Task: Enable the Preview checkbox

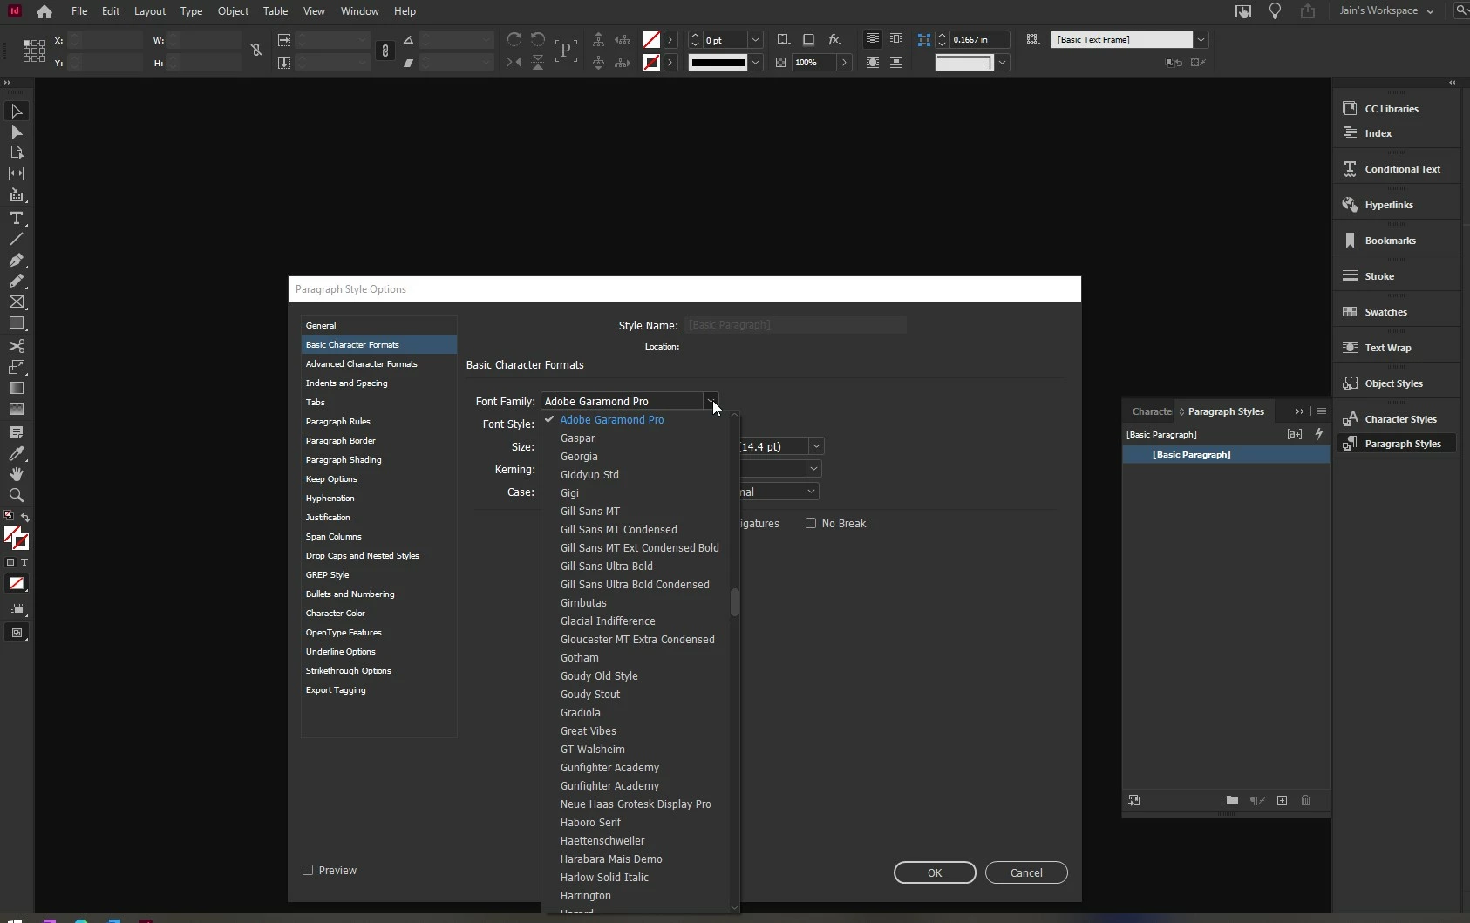Action: pyautogui.click(x=308, y=870)
